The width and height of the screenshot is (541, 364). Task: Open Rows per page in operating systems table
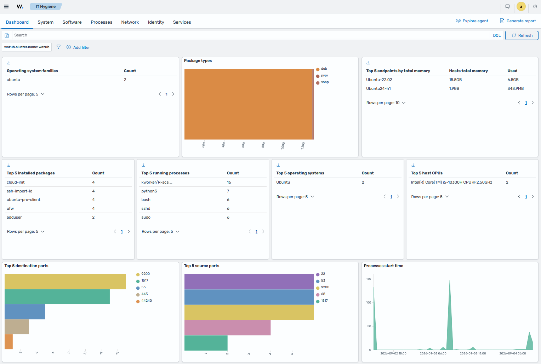[x=295, y=197]
